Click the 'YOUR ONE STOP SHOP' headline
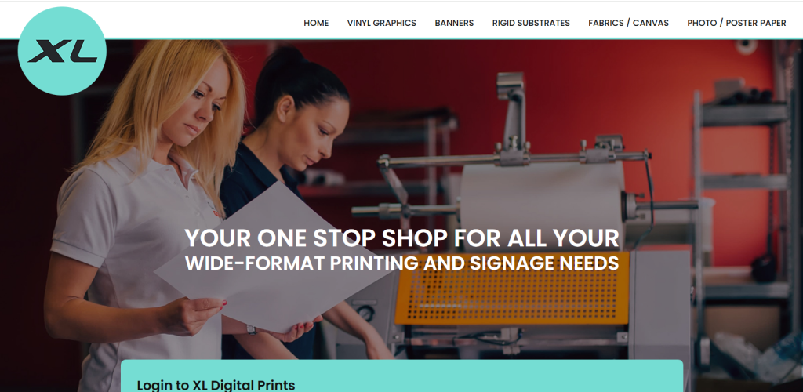803x392 pixels. [x=402, y=238]
